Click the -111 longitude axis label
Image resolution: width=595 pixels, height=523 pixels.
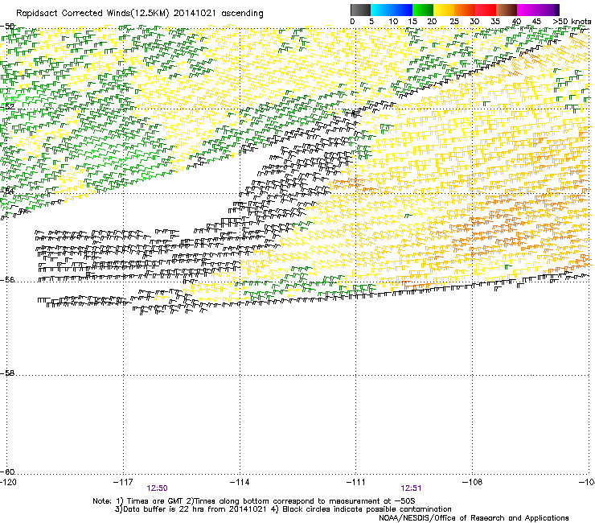click(x=356, y=482)
